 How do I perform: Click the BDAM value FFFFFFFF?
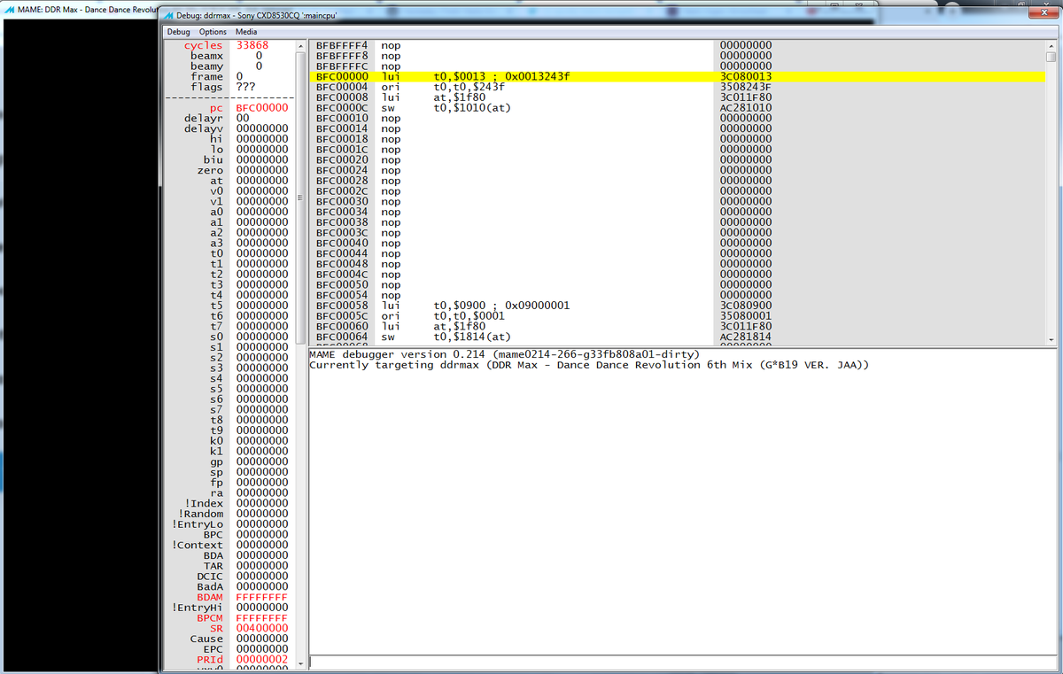(x=262, y=597)
